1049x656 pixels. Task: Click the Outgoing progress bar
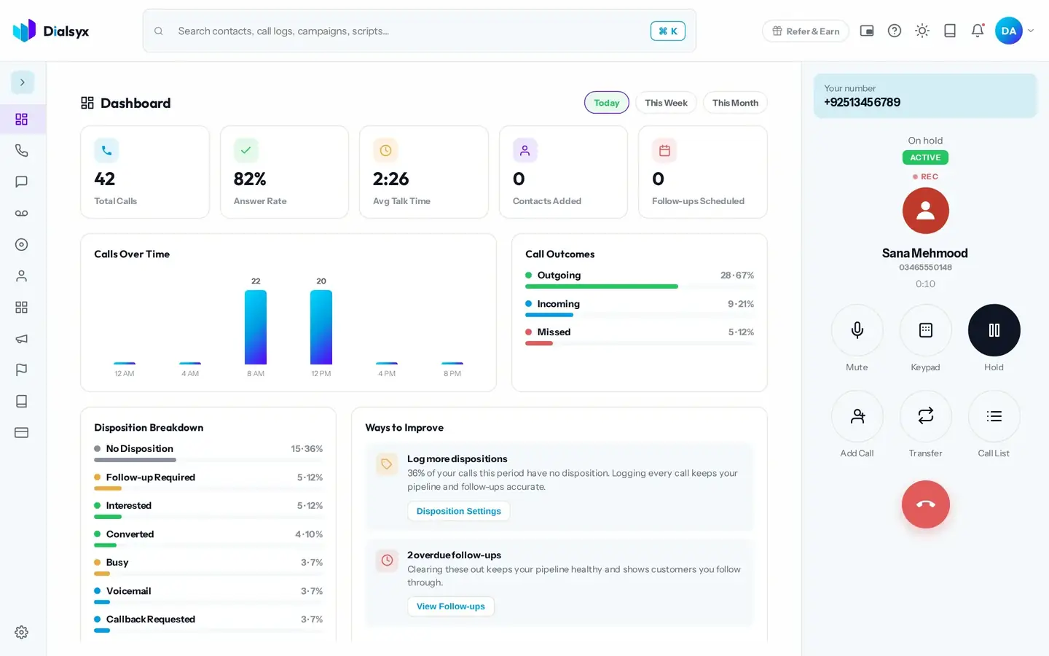(x=640, y=286)
